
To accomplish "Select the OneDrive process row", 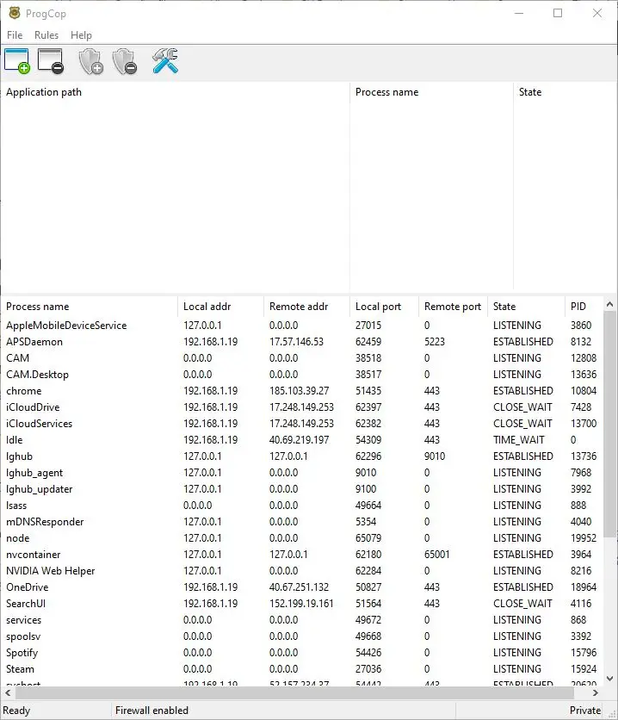I will (301, 587).
